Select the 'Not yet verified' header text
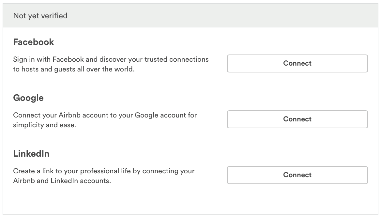This screenshot has height=218, width=381. point(40,16)
